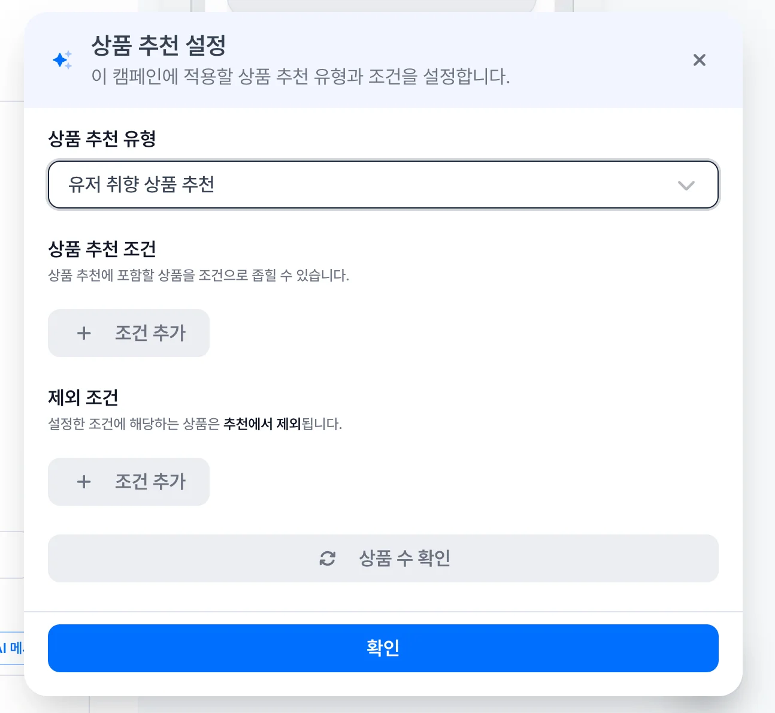Click the refresh icon beside 상품 수 확인
This screenshot has height=713, width=775.
328,558
